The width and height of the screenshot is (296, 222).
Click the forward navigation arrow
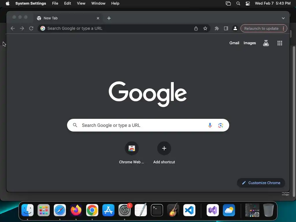(22, 28)
